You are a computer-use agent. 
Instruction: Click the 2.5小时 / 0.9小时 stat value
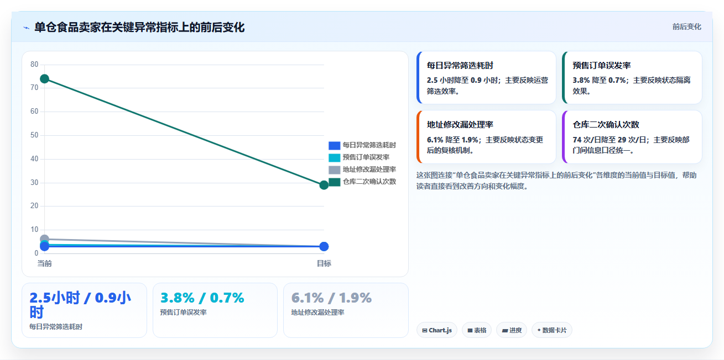(x=80, y=305)
